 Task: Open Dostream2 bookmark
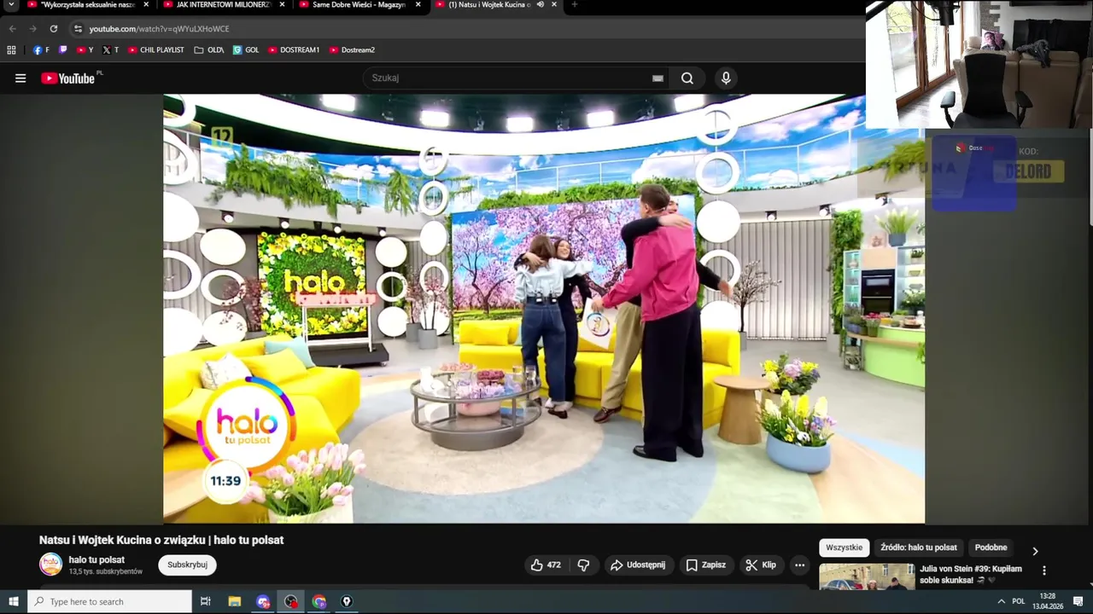(x=352, y=50)
